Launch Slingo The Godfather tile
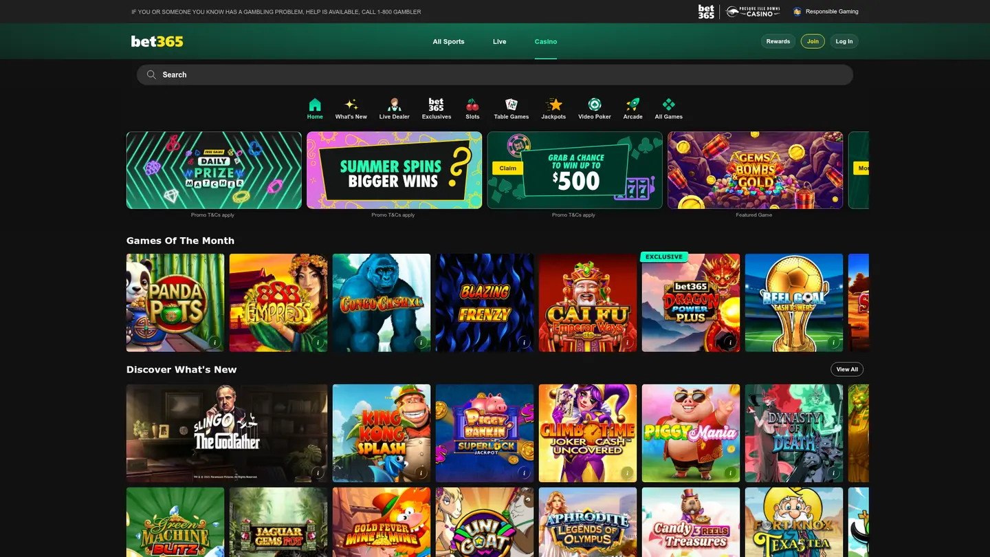The height and width of the screenshot is (557, 990). [x=227, y=433]
